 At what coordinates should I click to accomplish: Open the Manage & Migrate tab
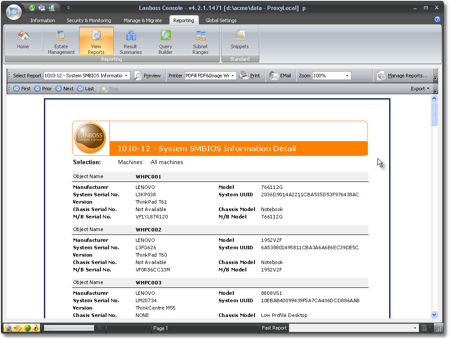point(142,20)
